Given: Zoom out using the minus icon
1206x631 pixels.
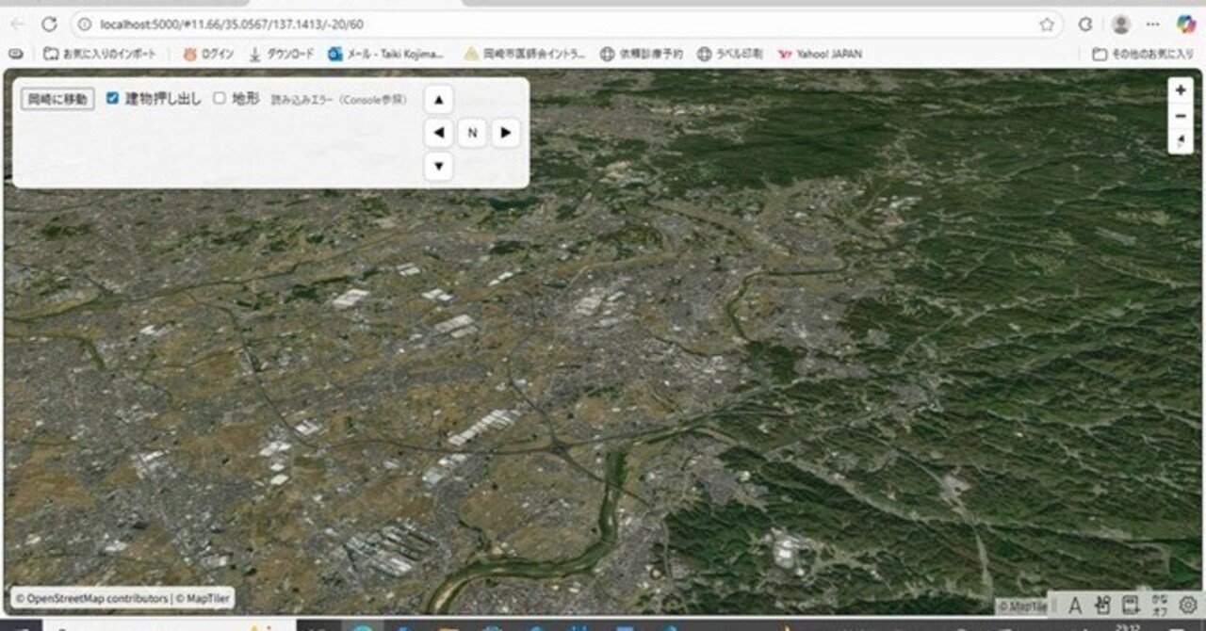Looking at the screenshot, I should coord(1181,115).
